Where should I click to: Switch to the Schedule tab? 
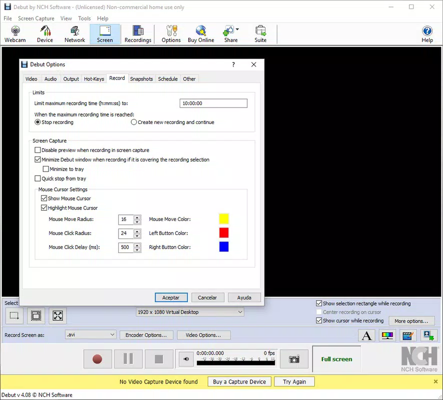click(168, 79)
